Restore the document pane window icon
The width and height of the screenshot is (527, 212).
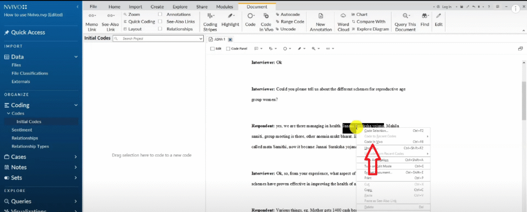click(x=520, y=49)
